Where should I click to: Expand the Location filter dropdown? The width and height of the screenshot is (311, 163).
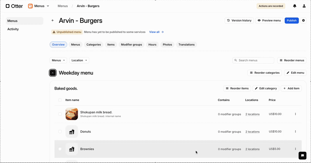(79, 60)
